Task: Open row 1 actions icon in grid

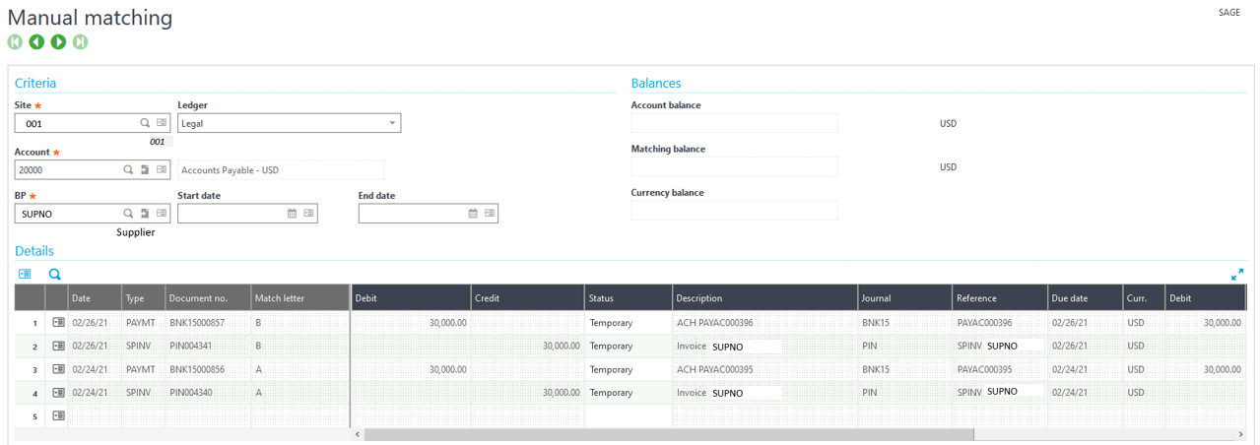Action: (x=58, y=322)
